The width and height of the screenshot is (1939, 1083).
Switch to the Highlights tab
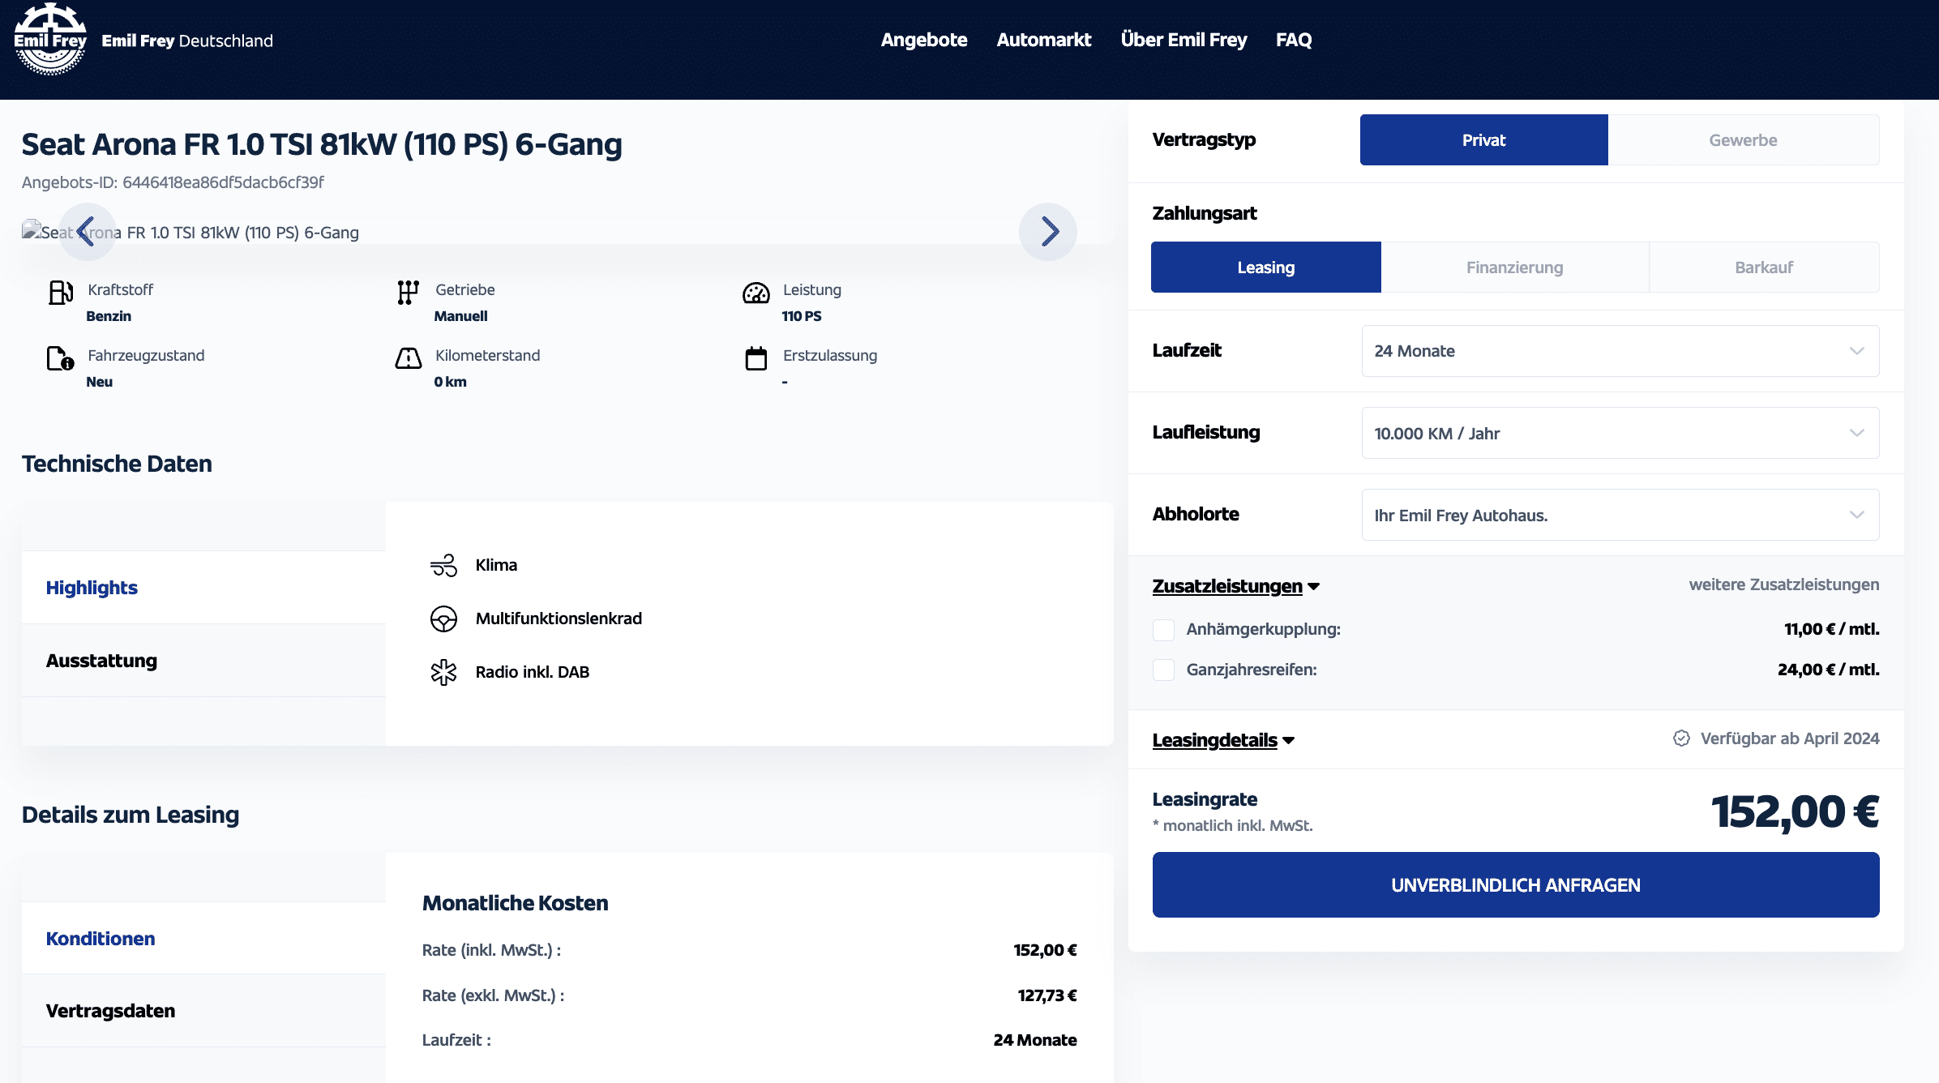click(203, 588)
